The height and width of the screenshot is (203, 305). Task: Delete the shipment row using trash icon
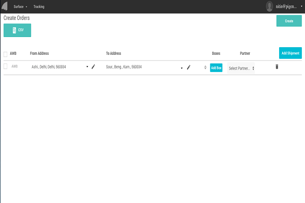(277, 67)
